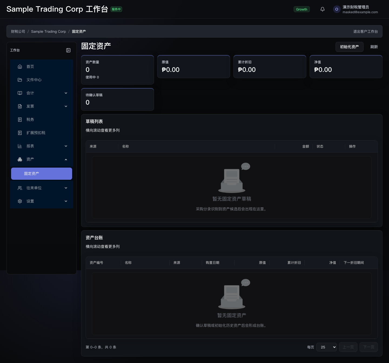
Task: Expand the 往来单位 menu chevron
Action: 66,188
